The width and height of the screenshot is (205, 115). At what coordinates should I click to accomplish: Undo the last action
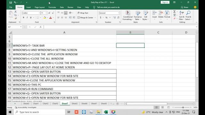[x=15, y=3]
